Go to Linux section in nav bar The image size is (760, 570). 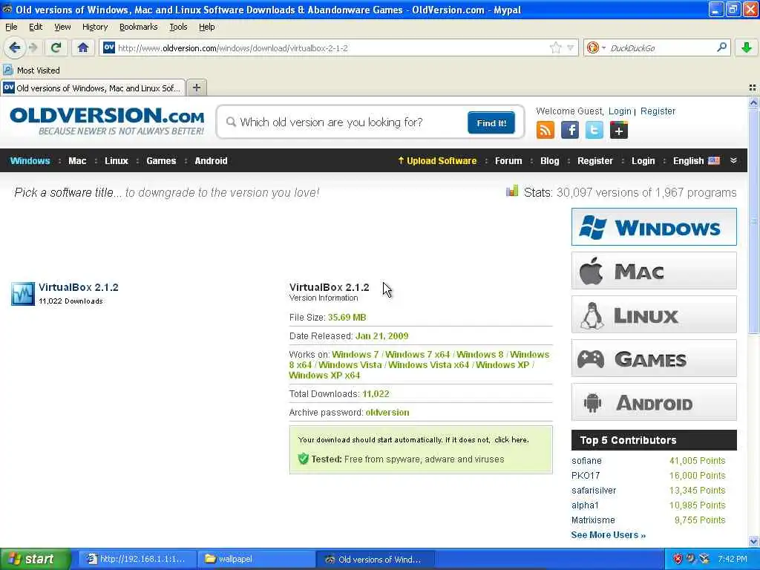point(117,160)
